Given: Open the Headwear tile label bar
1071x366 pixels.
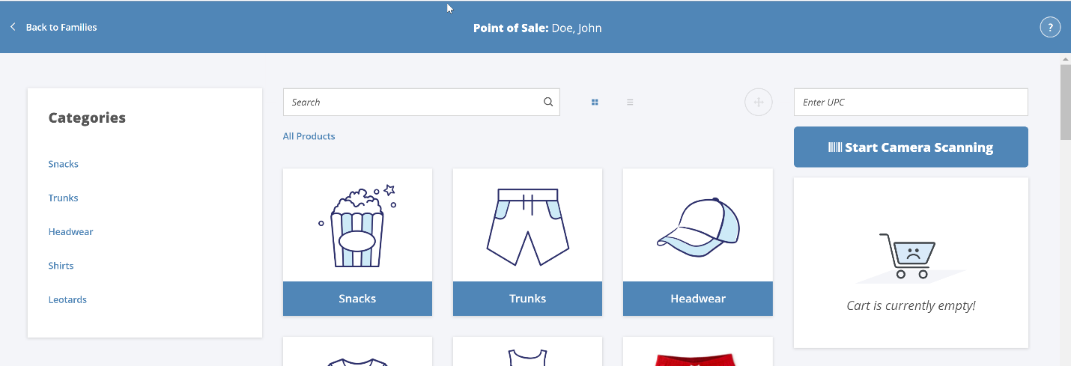Looking at the screenshot, I should coord(697,299).
